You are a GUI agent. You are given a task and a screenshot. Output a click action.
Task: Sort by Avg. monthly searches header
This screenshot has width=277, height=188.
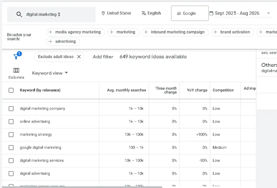click(x=127, y=90)
